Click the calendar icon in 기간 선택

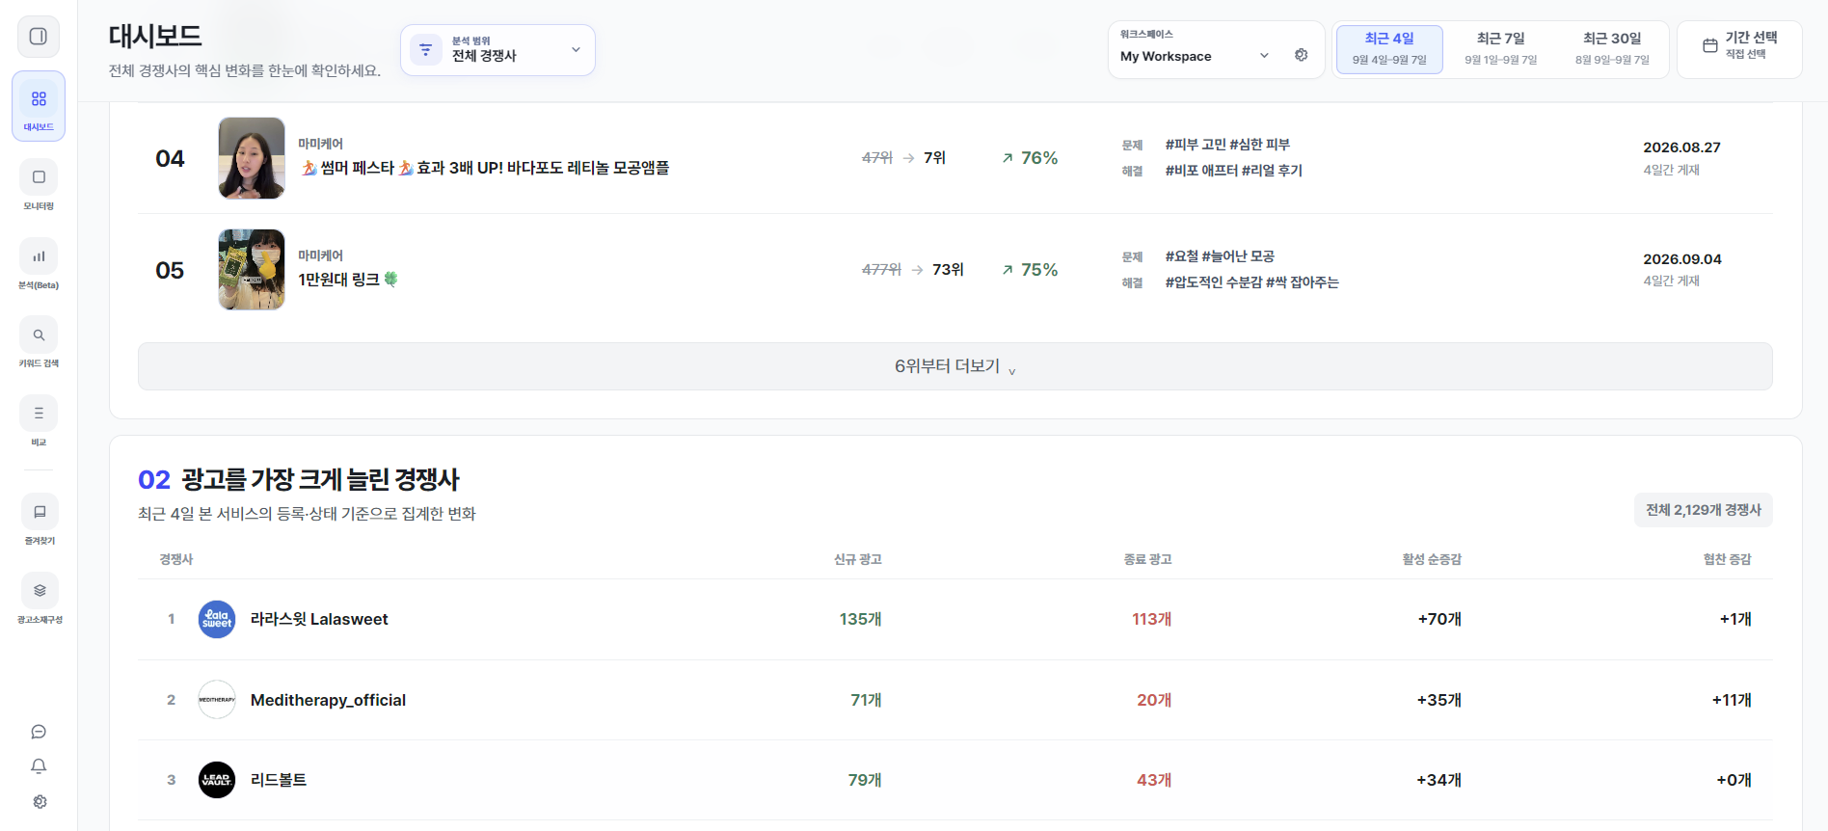coord(1710,45)
